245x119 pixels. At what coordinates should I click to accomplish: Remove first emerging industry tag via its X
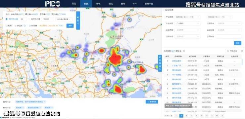23,108
